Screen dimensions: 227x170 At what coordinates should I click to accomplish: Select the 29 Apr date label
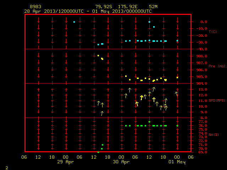click(x=65, y=162)
